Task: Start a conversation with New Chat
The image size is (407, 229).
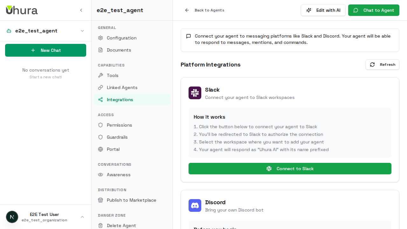Action: 45,50
